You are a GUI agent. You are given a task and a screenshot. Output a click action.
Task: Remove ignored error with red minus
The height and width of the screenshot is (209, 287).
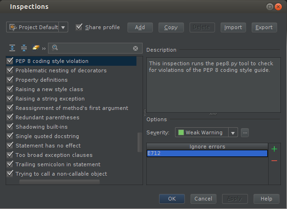274,161
